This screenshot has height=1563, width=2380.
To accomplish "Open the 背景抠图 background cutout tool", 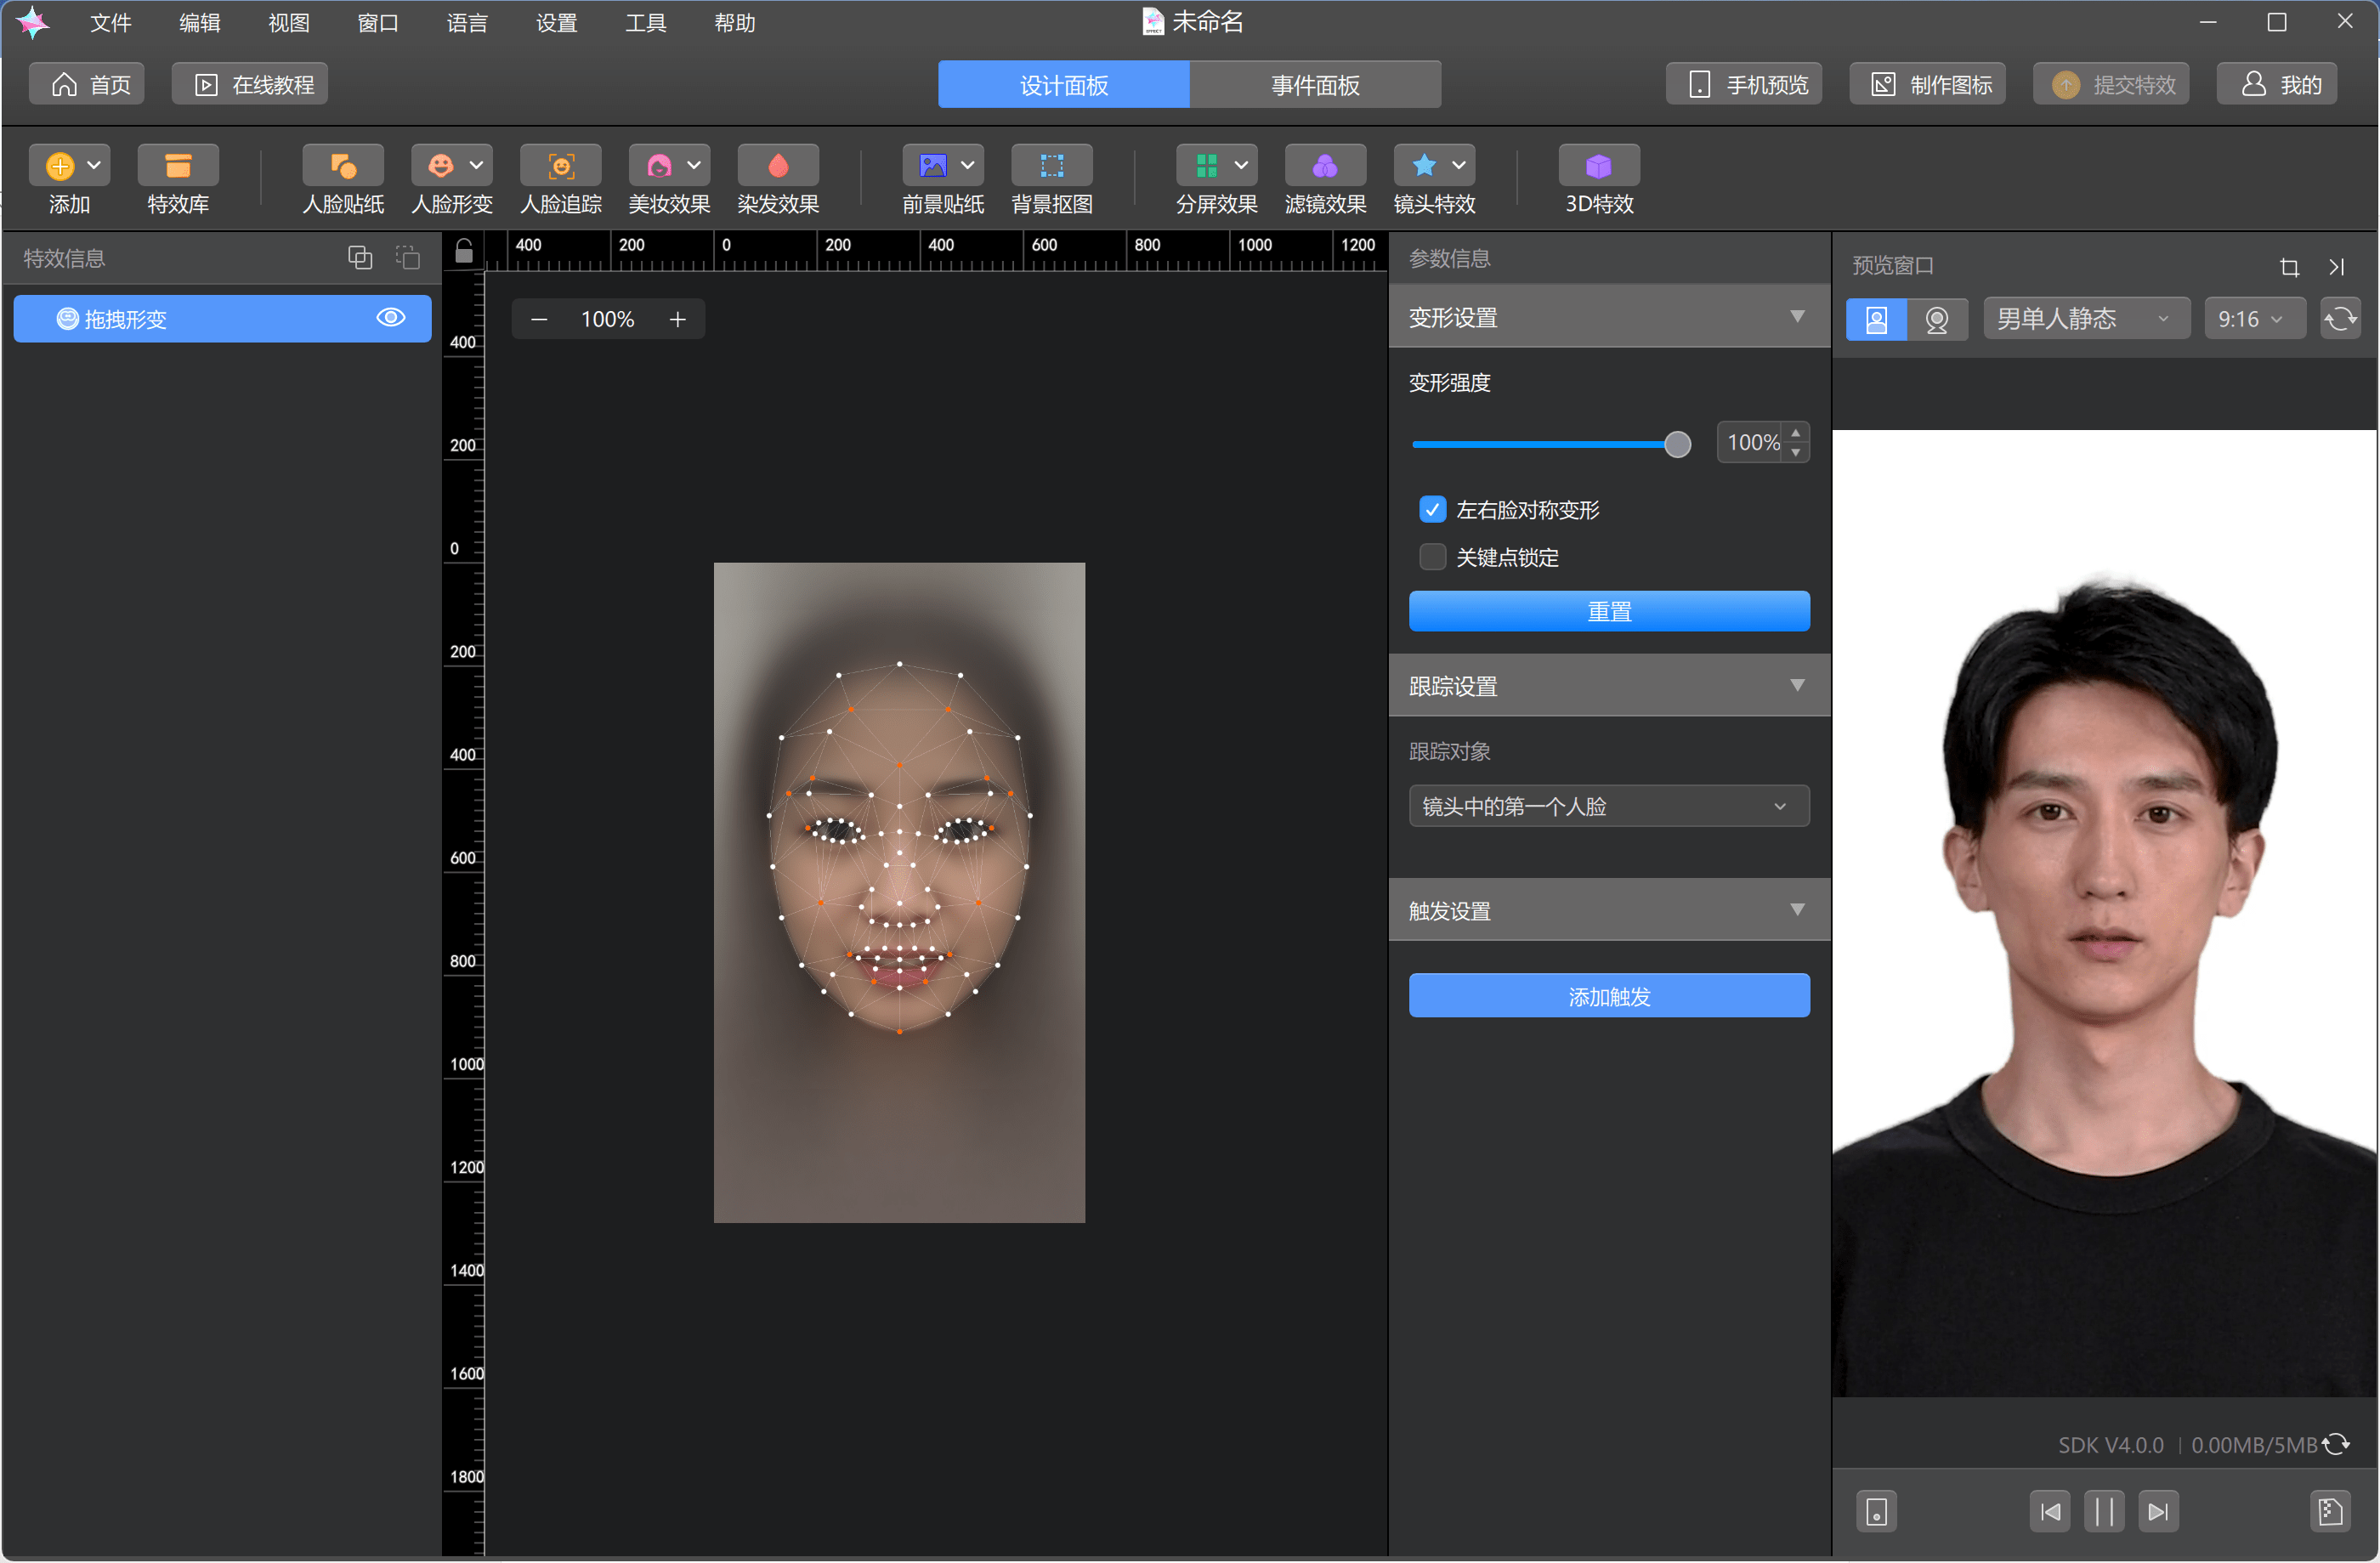I will [x=1051, y=166].
